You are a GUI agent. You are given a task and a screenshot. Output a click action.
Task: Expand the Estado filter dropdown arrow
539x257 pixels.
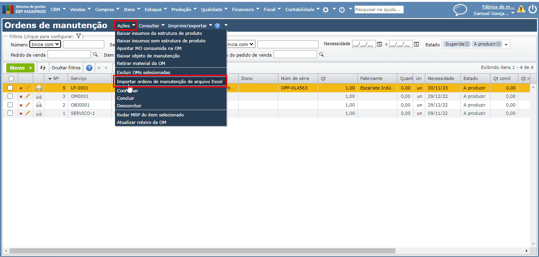click(x=506, y=44)
